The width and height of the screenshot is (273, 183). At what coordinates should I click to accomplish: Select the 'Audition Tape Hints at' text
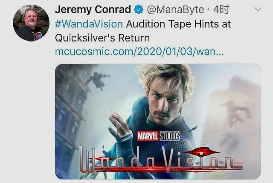pyautogui.click(x=178, y=24)
